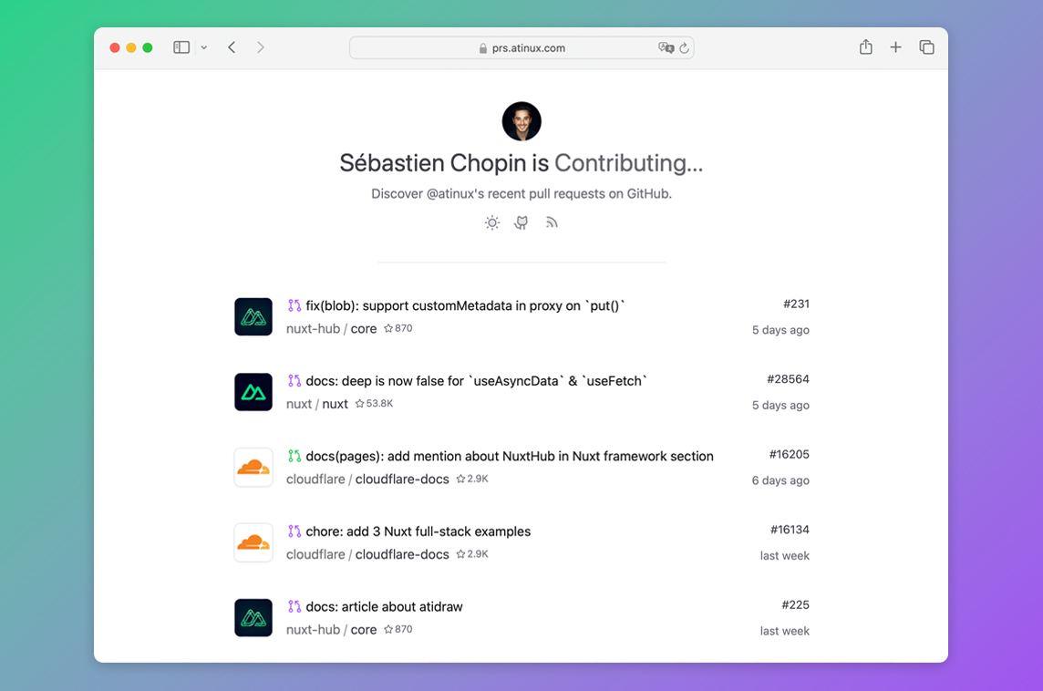Viewport: 1043px width, 691px height.
Task: Toggle light/dark theme sun icon
Action: (491, 222)
